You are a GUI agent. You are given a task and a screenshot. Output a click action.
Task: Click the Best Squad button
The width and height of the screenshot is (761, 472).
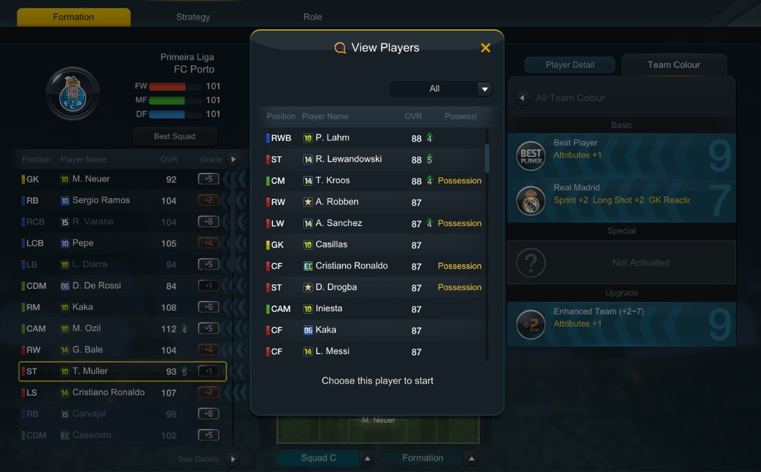175,136
